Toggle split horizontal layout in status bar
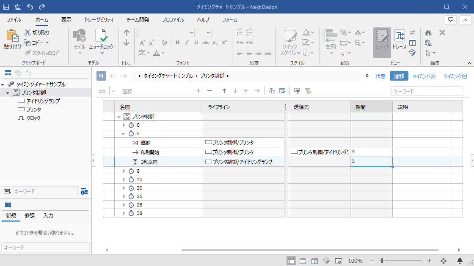The height and width of the screenshot is (266, 474). coord(303,261)
